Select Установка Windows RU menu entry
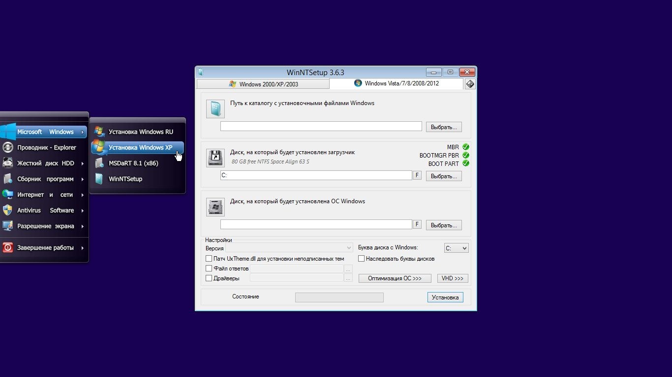672x377 pixels. (x=140, y=132)
